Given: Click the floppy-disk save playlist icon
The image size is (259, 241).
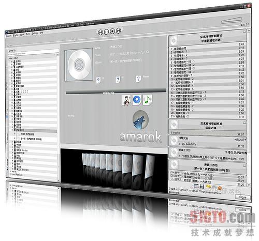Looking at the screenshot, I should [x=202, y=186].
